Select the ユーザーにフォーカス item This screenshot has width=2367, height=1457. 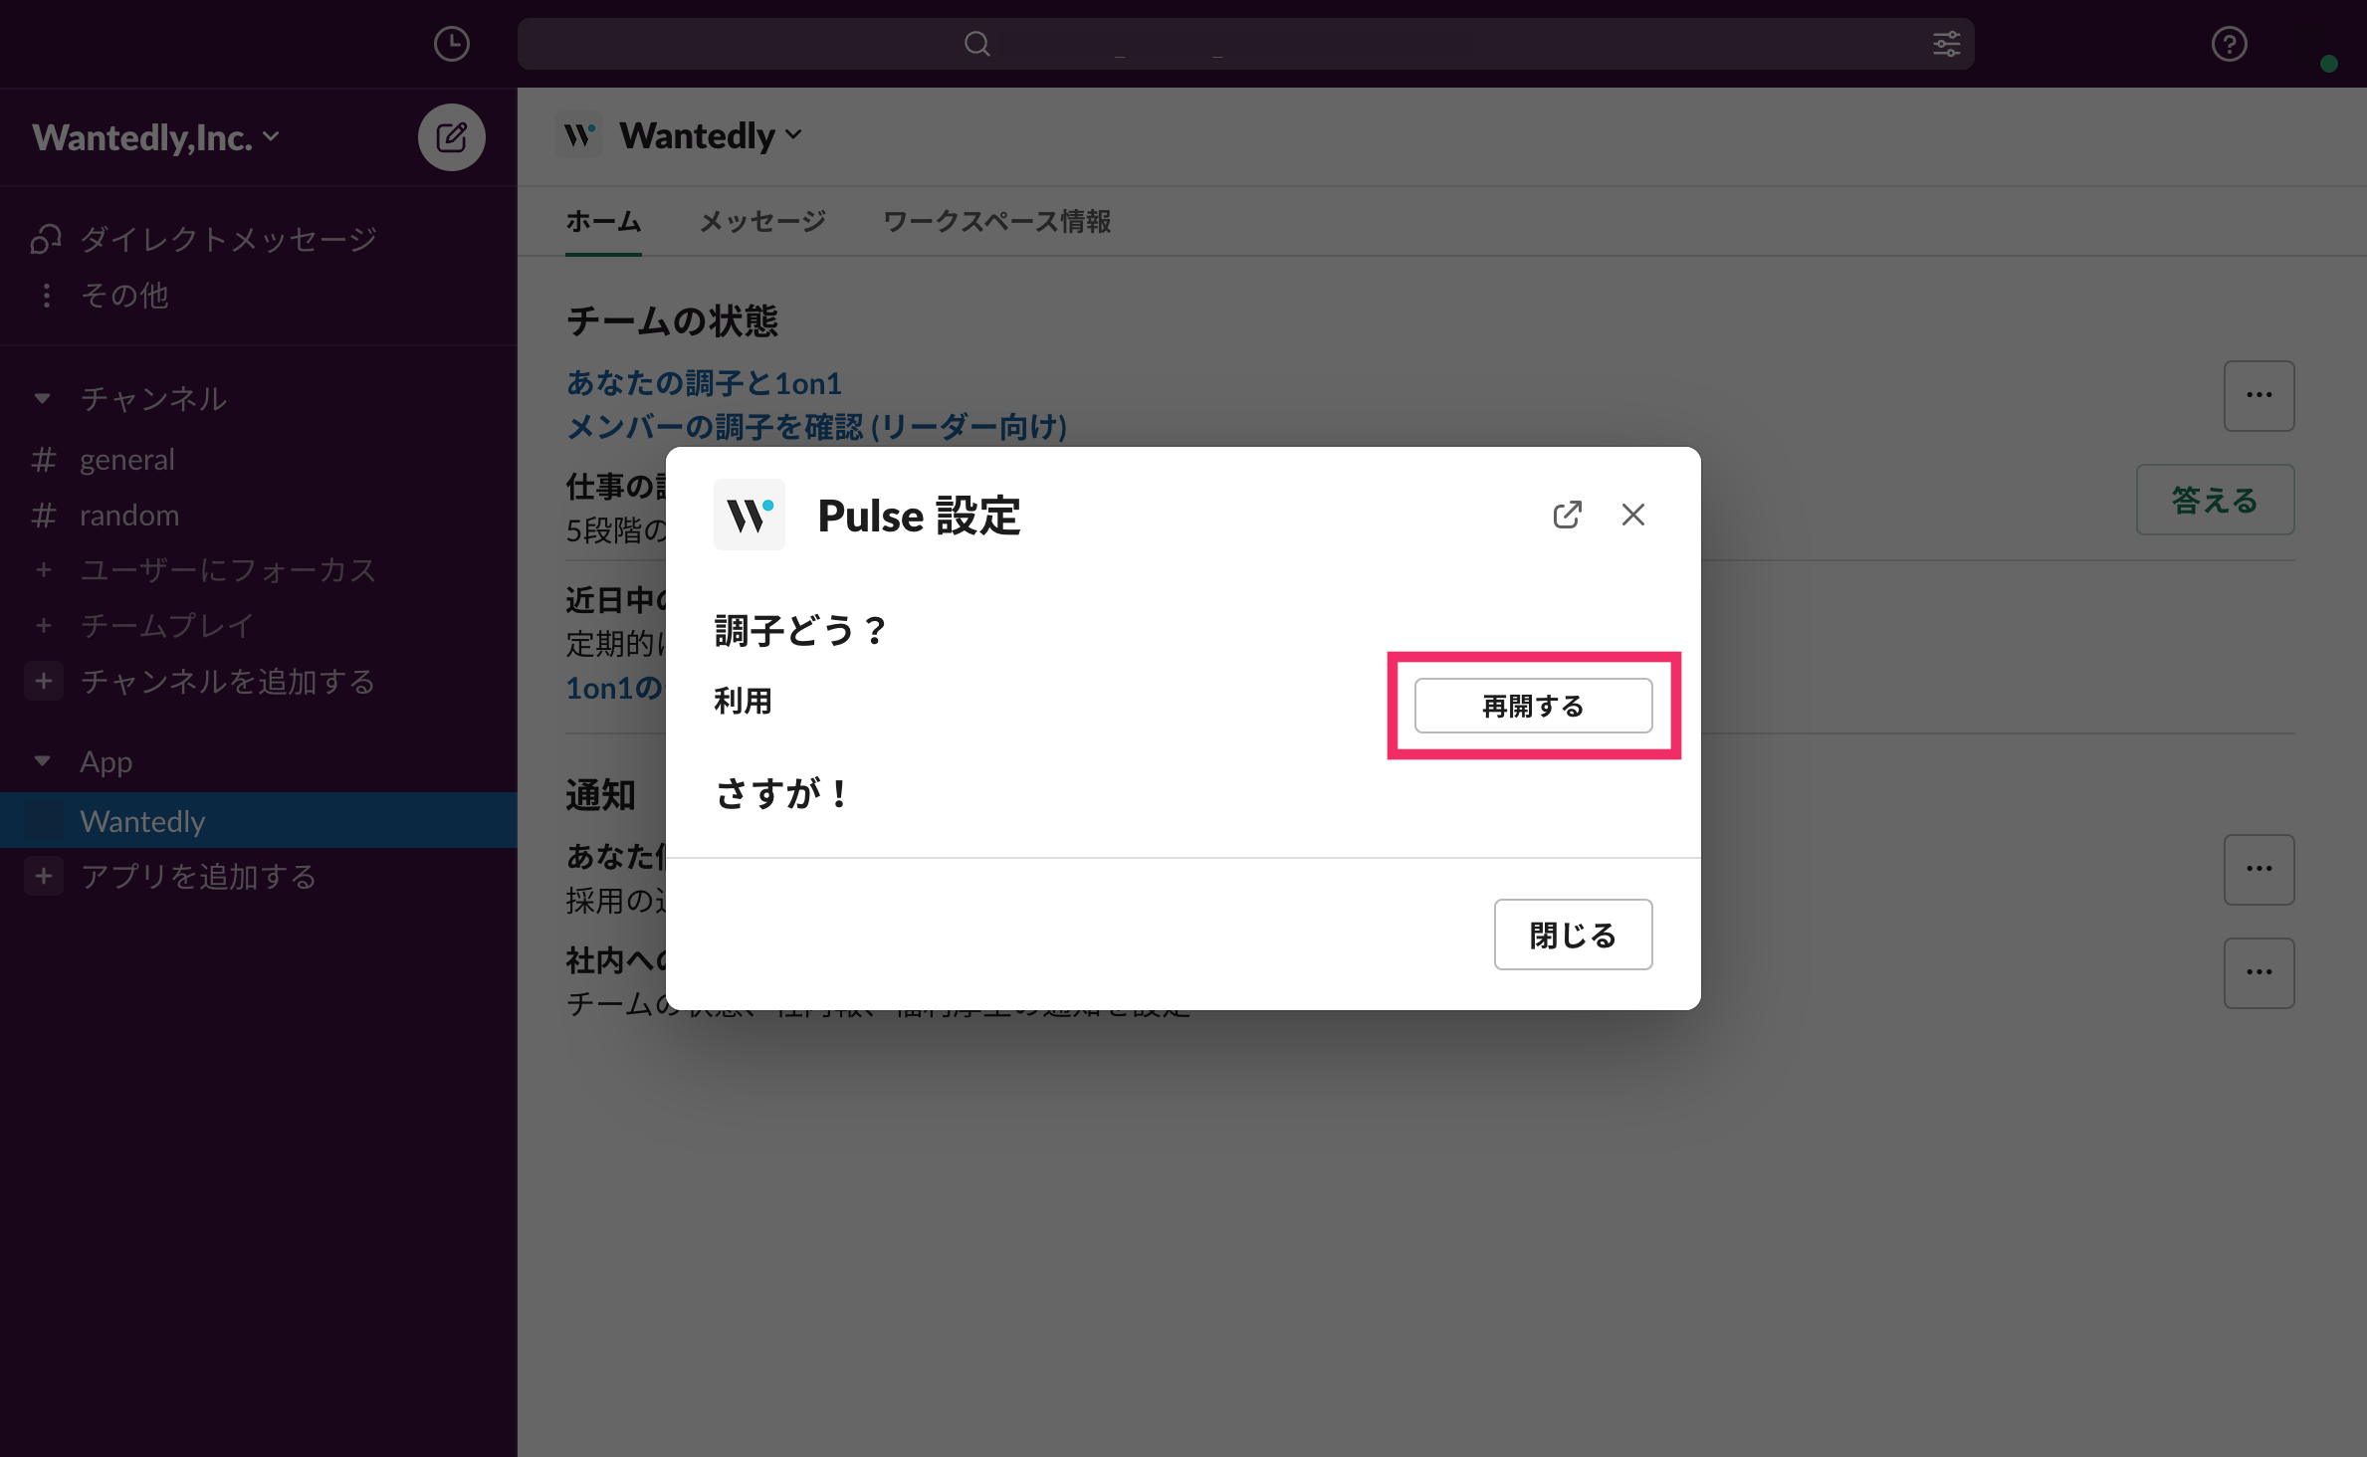pyautogui.click(x=228, y=570)
